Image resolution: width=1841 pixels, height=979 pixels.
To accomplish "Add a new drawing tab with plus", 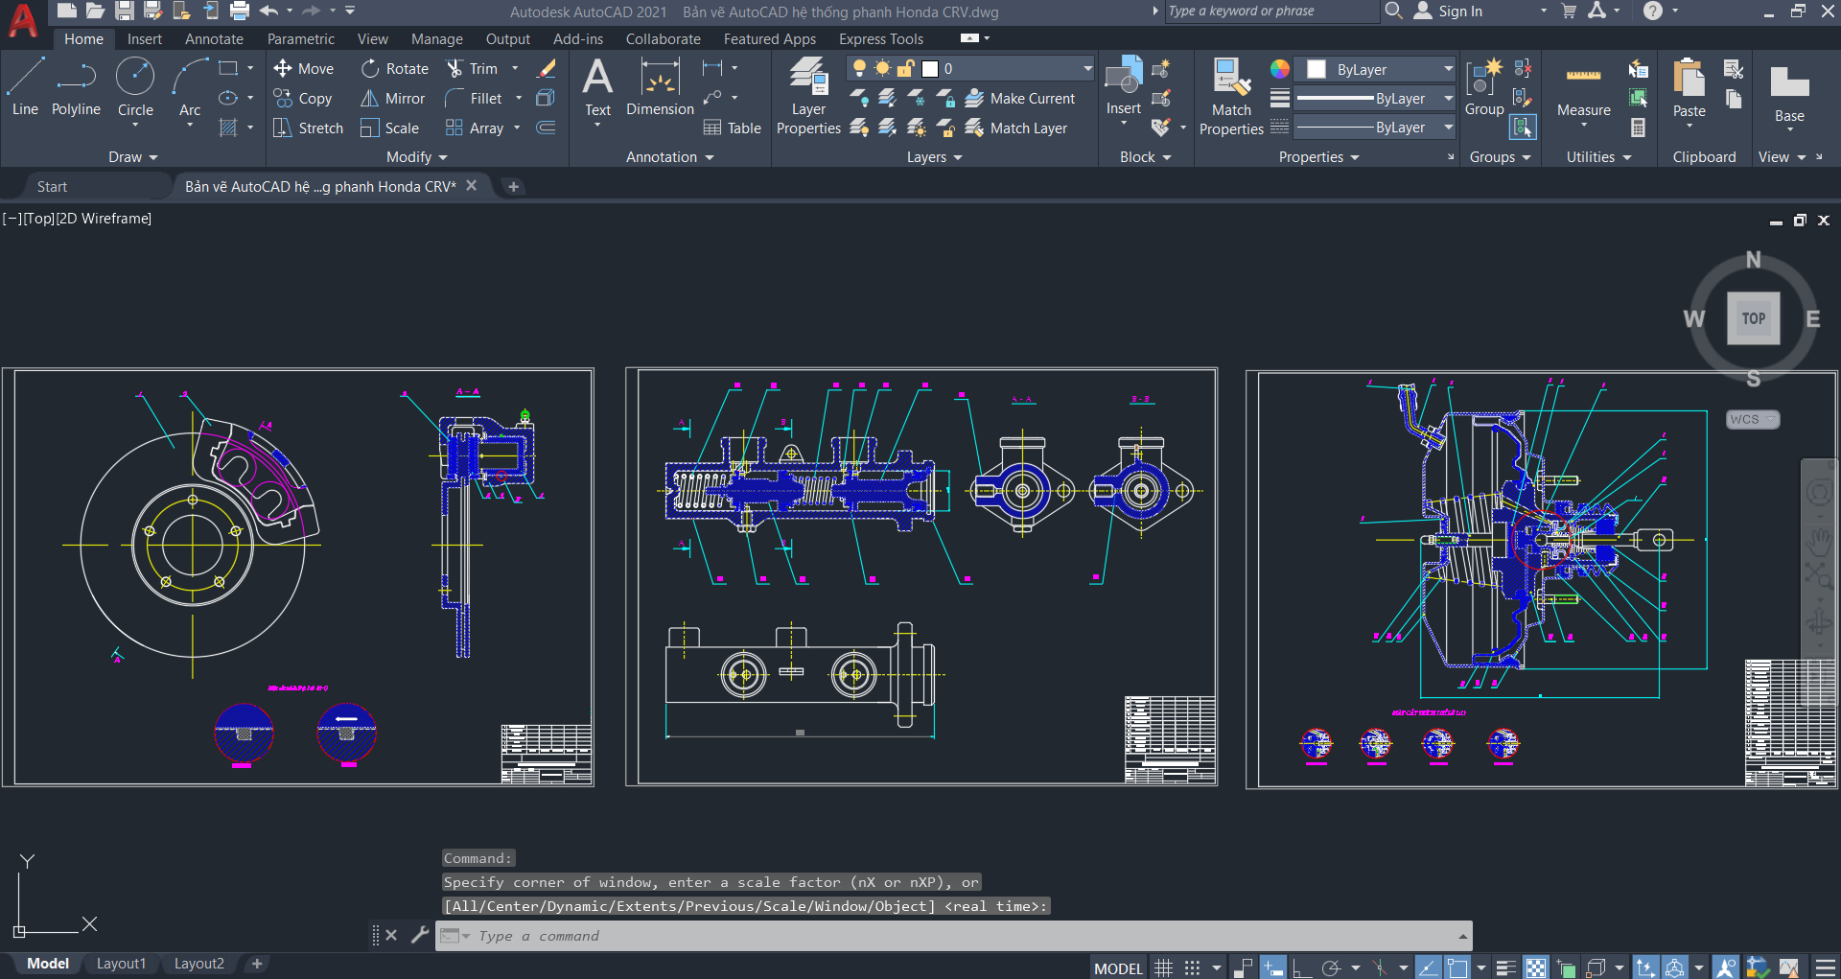I will point(513,187).
